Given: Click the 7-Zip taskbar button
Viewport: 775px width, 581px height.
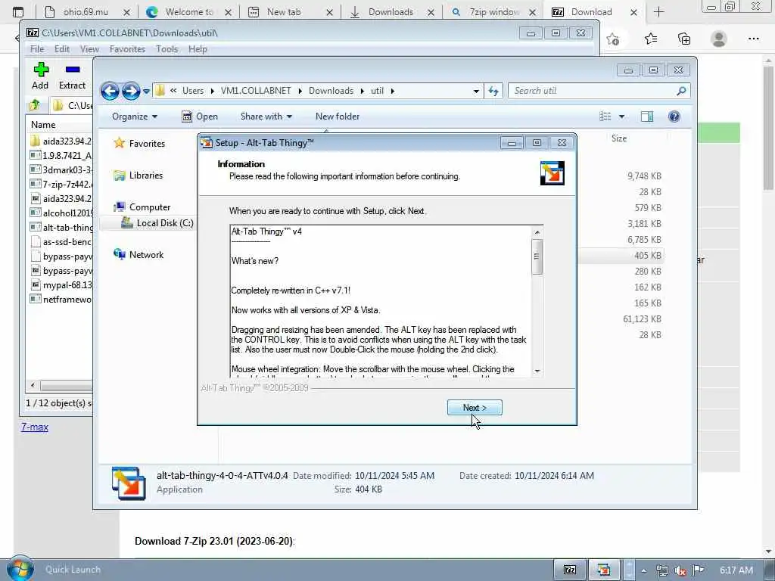Looking at the screenshot, I should [x=569, y=570].
